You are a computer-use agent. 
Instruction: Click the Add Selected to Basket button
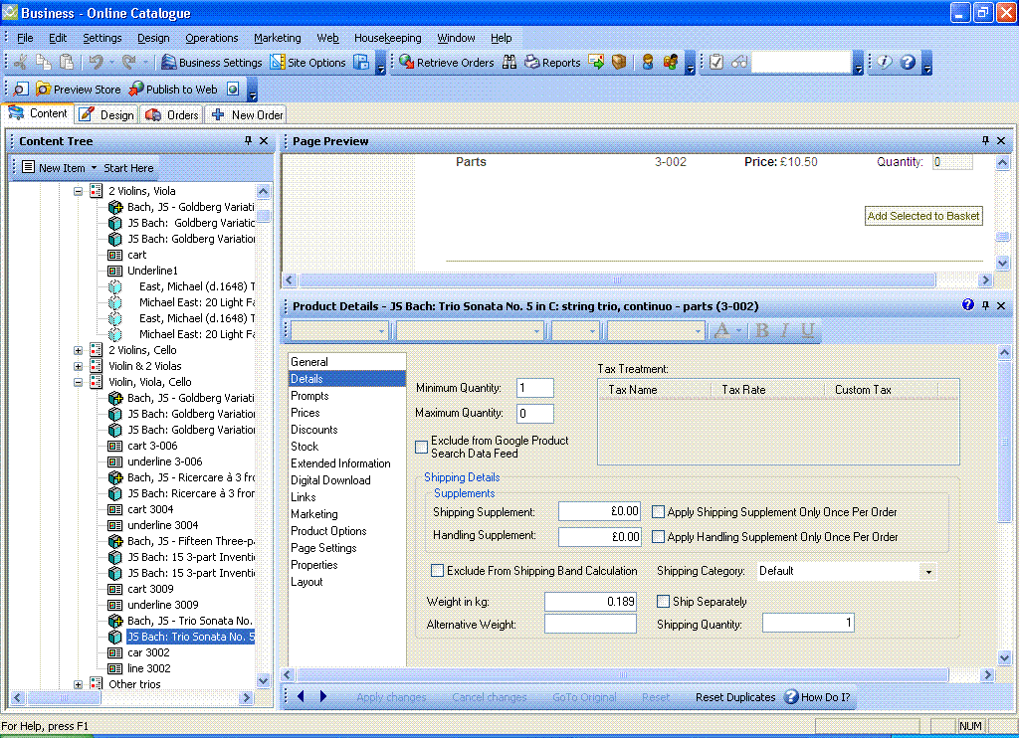click(922, 216)
